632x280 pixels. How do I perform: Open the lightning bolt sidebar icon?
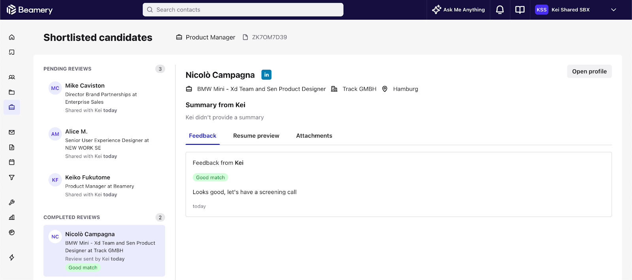[x=12, y=258]
